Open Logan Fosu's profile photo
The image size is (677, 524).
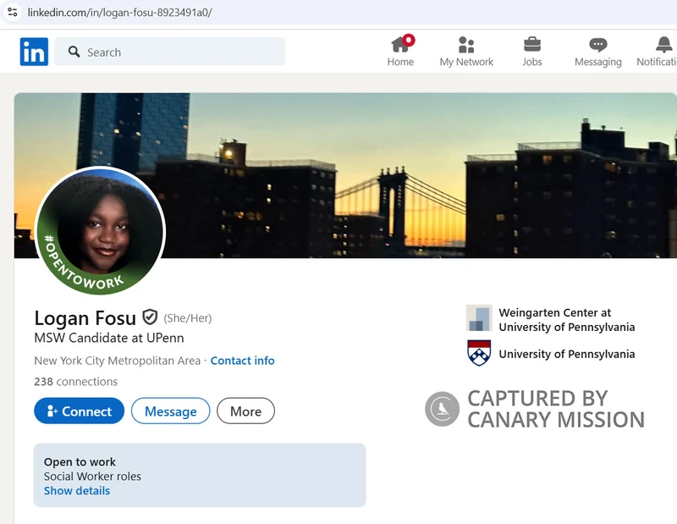100,230
